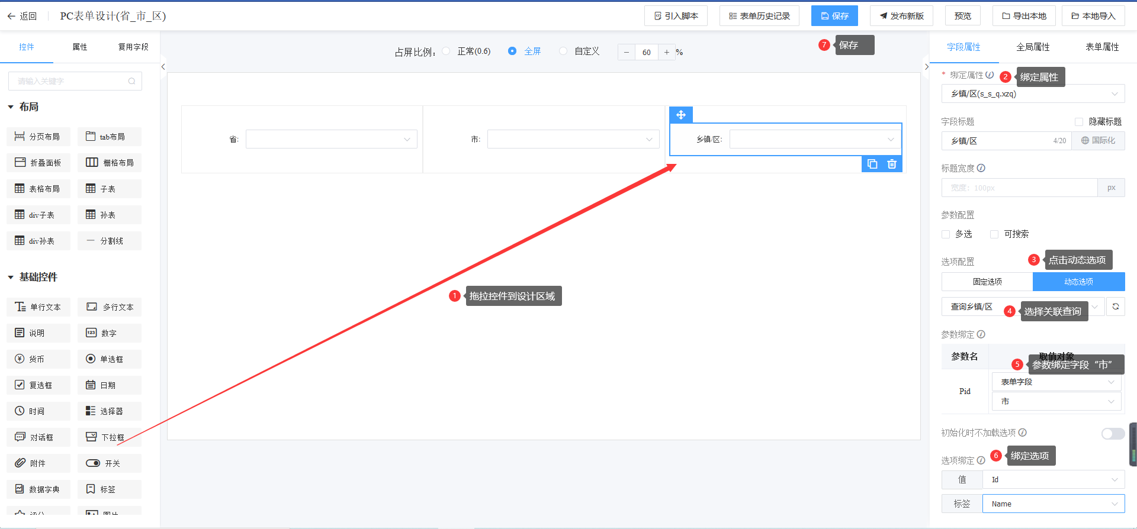Select the 栅格布局 control

point(110,163)
